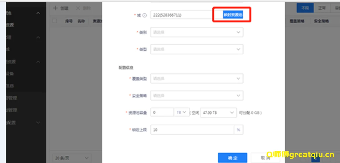Click the % suffix on 锁定上限 field
The height and width of the screenshot is (163, 340).
pos(238,130)
